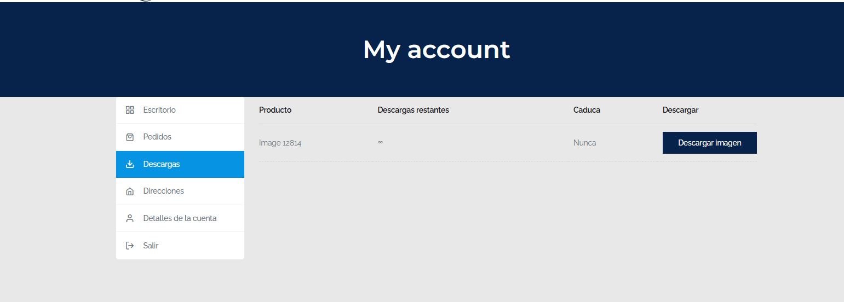Click the Descargas download arrow icon
Image resolution: width=844 pixels, height=302 pixels.
tap(130, 164)
